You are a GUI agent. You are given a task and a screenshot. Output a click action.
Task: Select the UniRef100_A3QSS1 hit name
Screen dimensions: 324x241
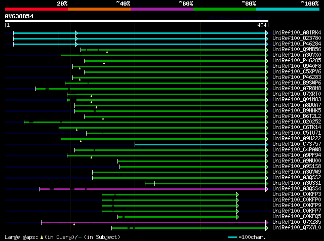(x=297, y=183)
